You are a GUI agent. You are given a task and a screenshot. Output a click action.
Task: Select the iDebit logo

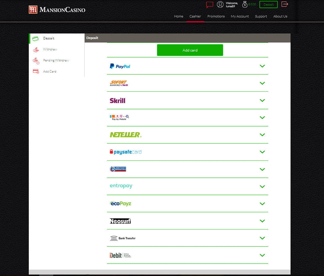(x=120, y=255)
